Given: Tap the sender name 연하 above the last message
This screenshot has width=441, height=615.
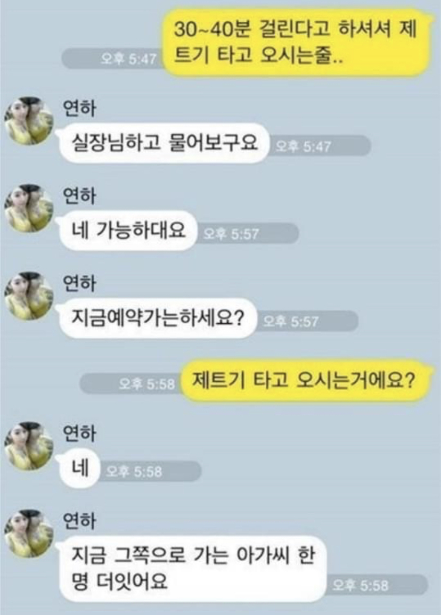Looking at the screenshot, I should click(79, 521).
